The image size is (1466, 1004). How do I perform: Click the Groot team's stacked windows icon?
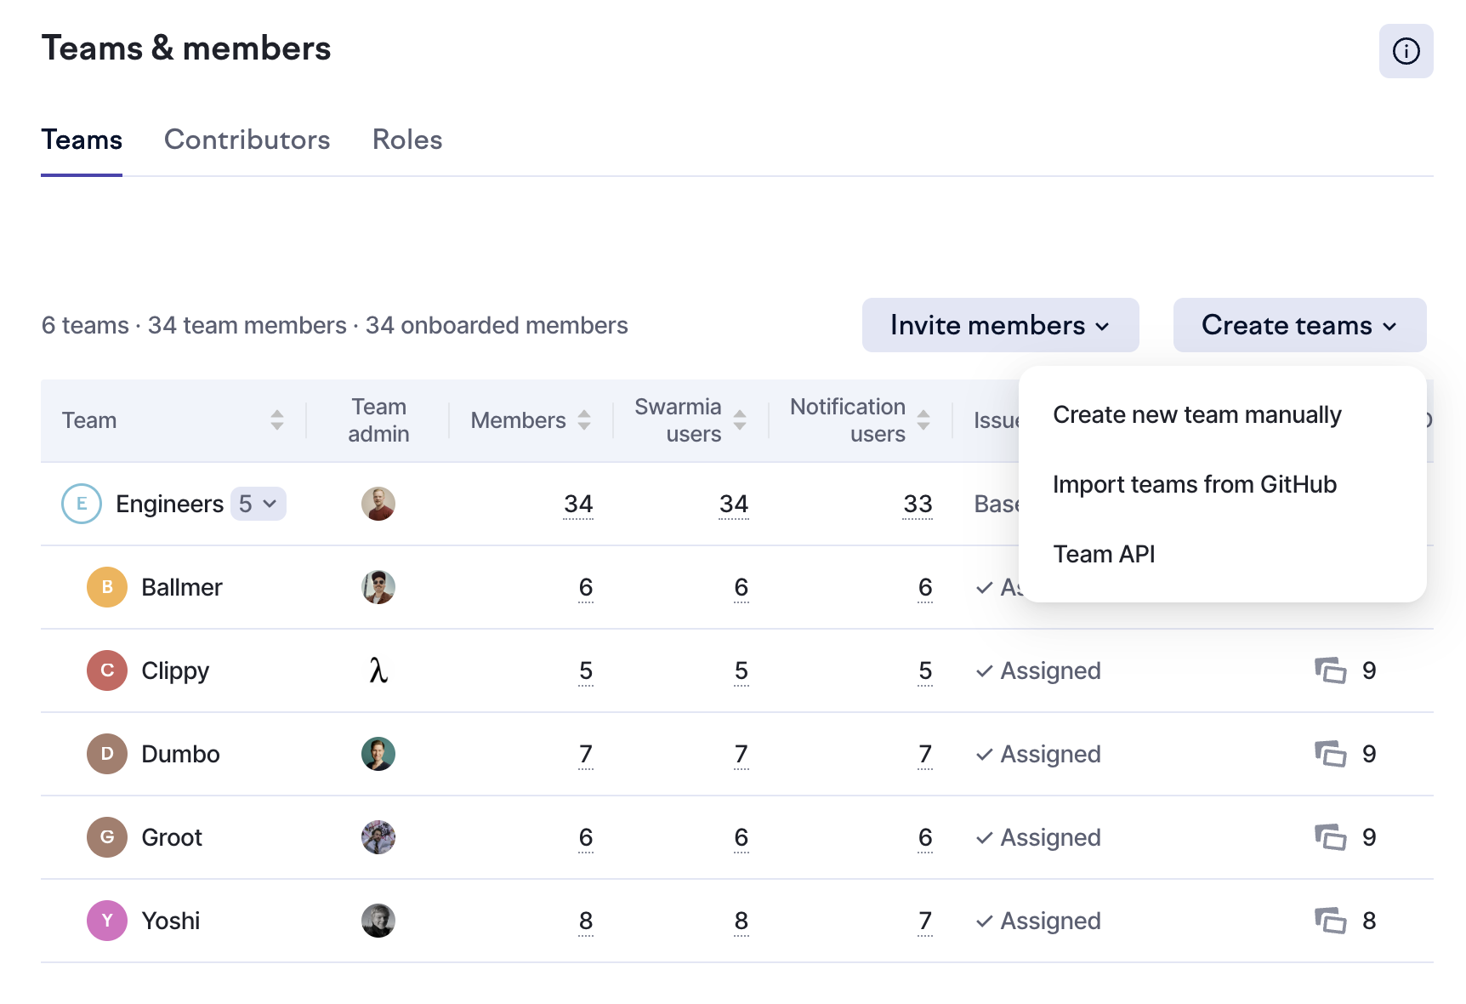click(x=1330, y=837)
